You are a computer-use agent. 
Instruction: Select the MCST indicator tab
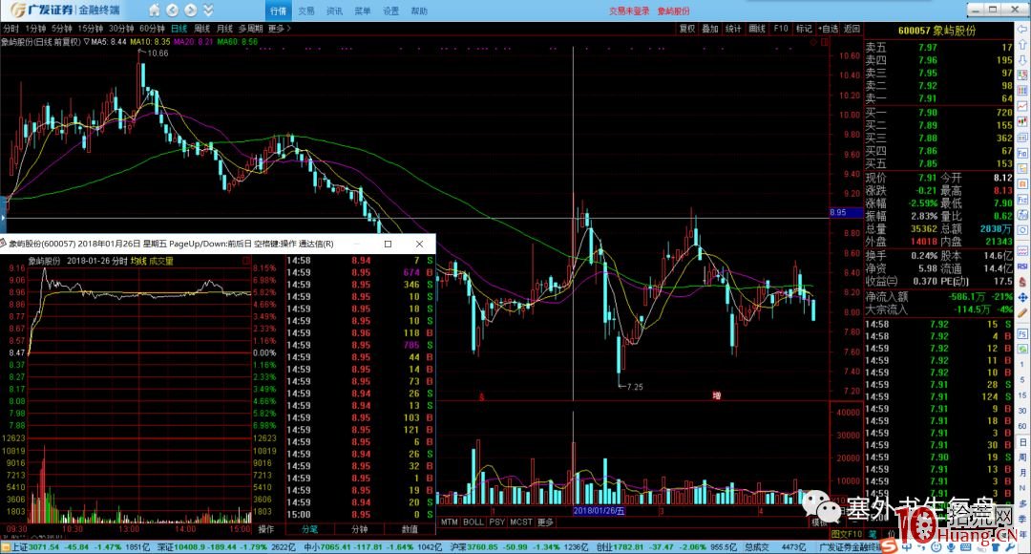click(521, 522)
